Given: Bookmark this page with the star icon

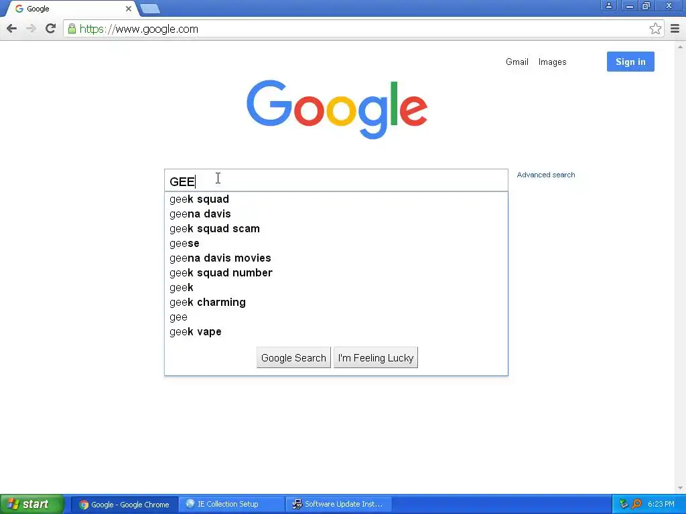Looking at the screenshot, I should tap(655, 29).
